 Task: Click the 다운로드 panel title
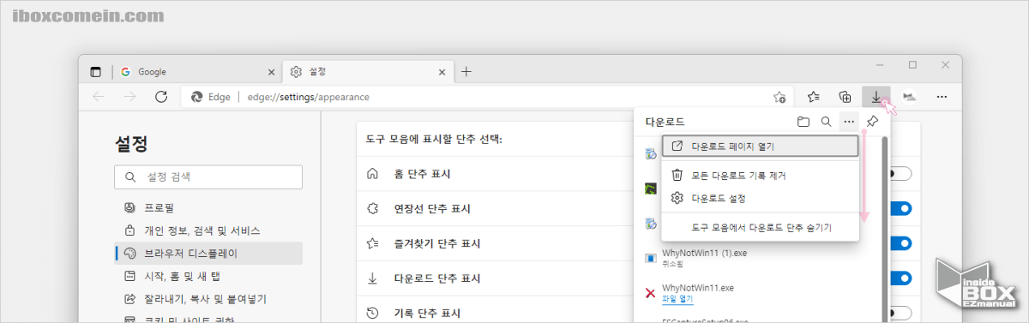pyautogui.click(x=665, y=122)
